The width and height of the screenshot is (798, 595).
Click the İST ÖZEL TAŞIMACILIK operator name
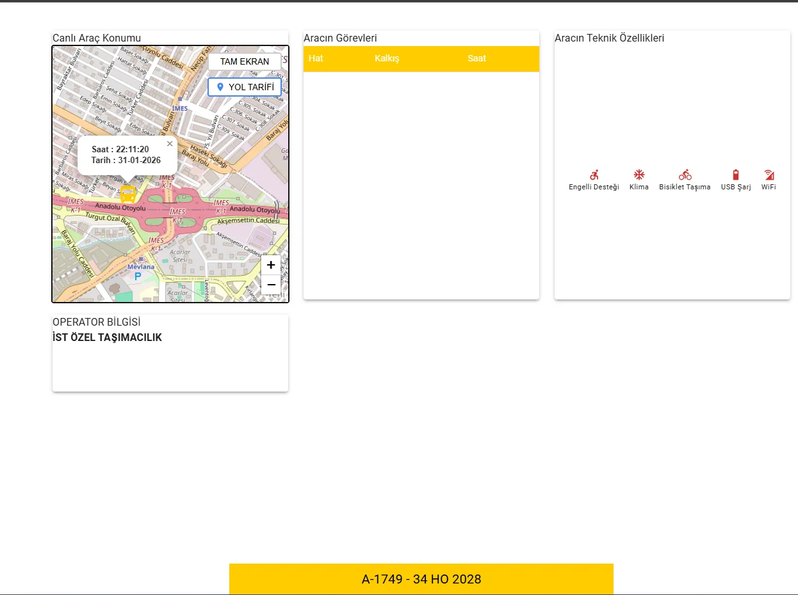click(x=107, y=337)
